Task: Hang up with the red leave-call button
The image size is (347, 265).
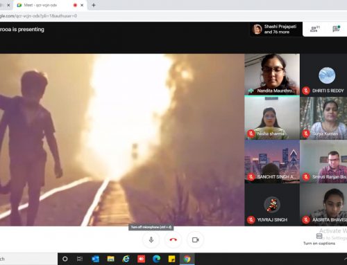Action: [173, 240]
